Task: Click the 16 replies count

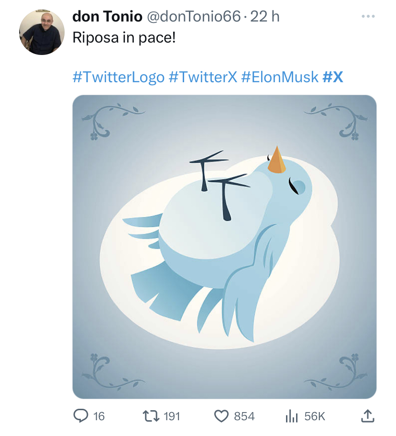Action: tap(99, 416)
